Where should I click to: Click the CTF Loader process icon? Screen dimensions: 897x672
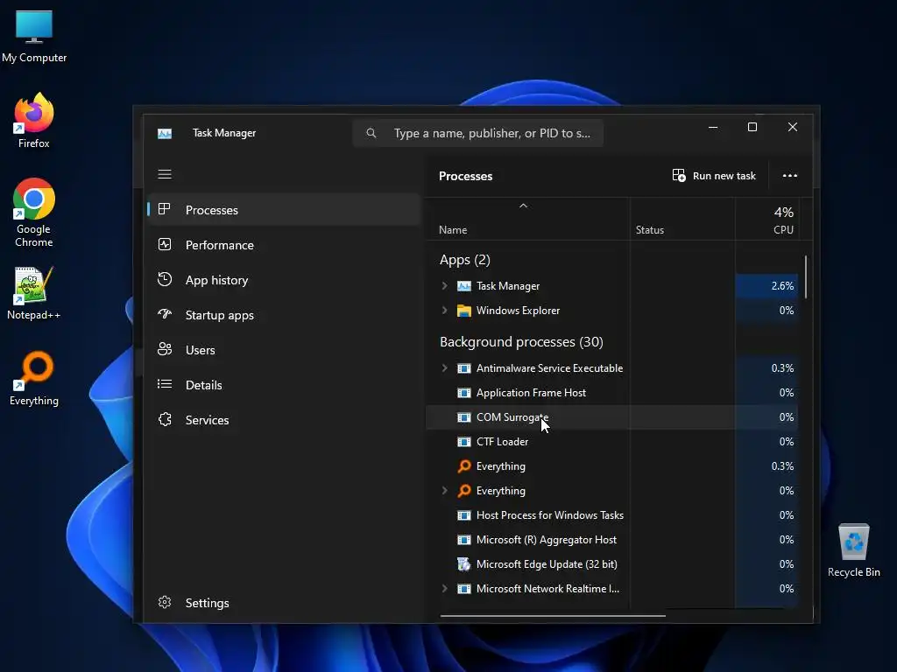464,442
